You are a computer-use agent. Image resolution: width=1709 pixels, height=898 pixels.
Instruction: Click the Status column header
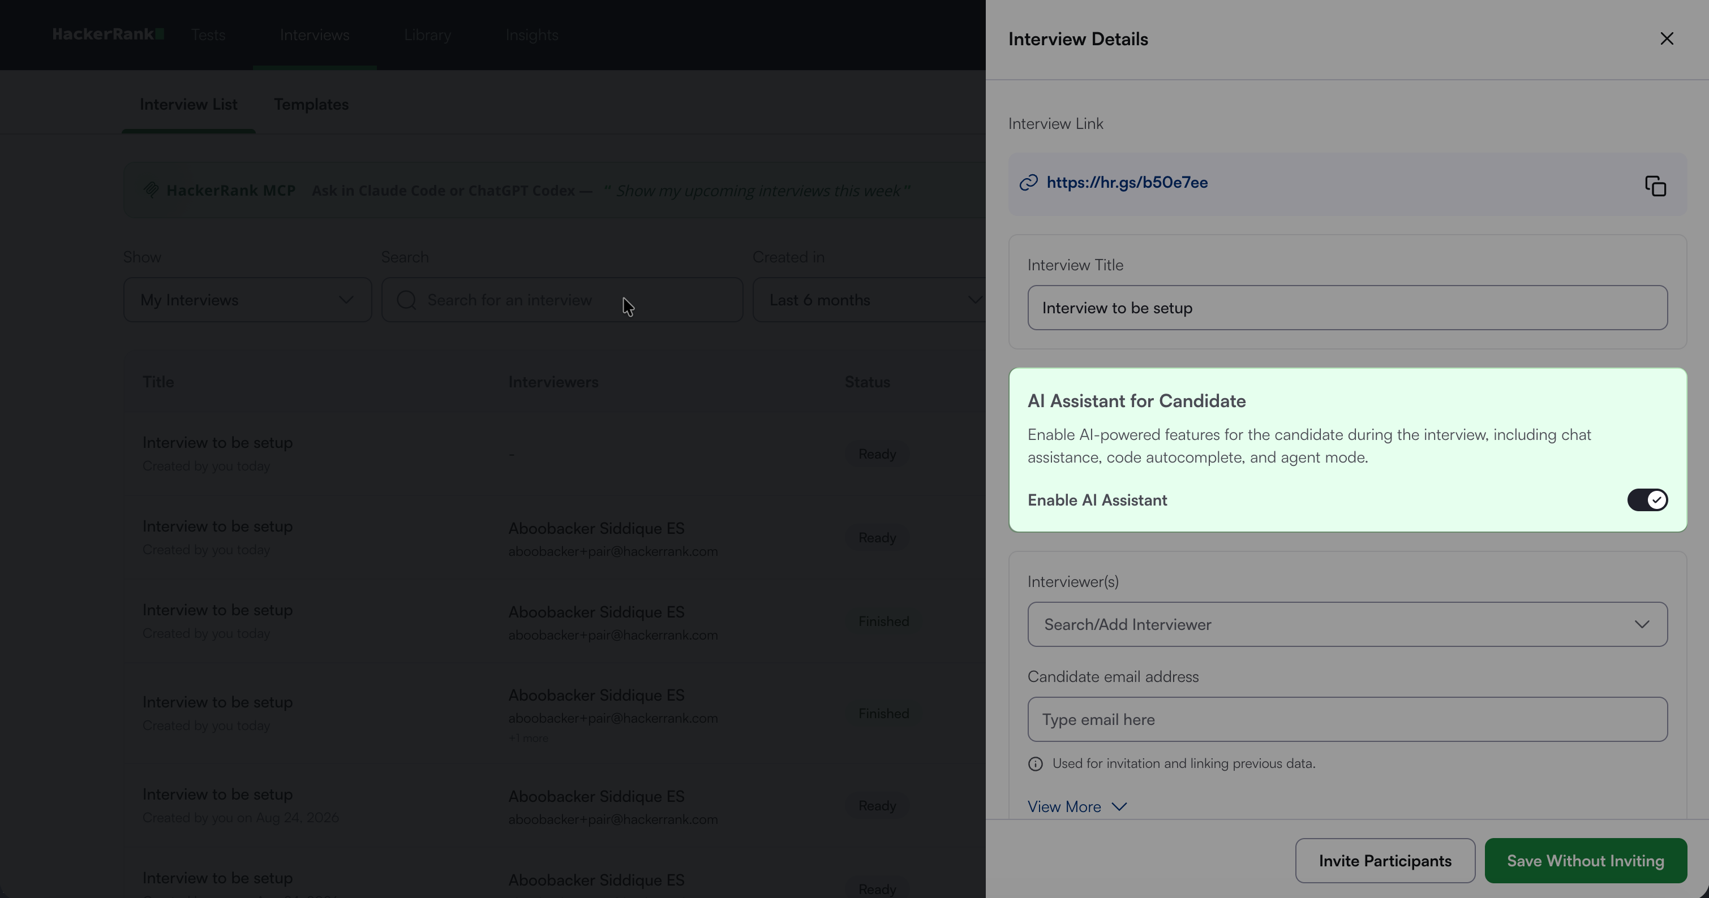pos(867,382)
